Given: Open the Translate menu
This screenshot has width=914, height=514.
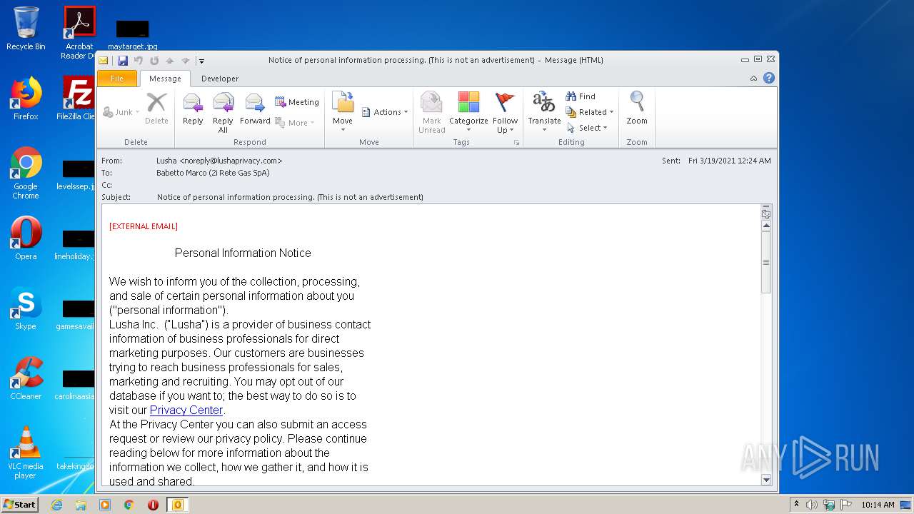Looking at the screenshot, I should 544,113.
